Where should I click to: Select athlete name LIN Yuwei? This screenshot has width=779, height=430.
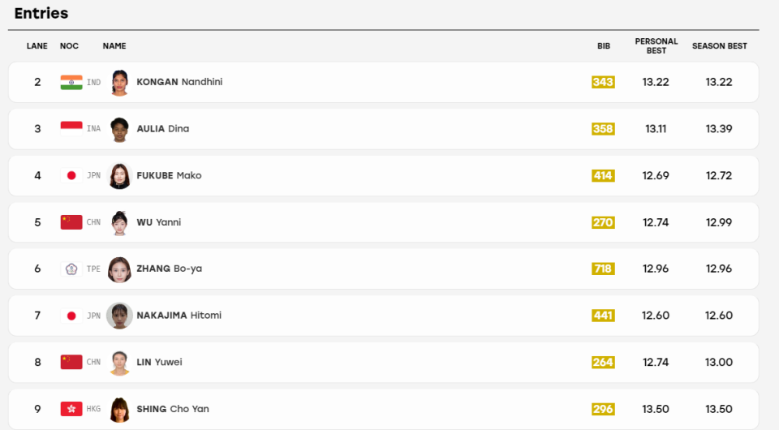(160, 362)
